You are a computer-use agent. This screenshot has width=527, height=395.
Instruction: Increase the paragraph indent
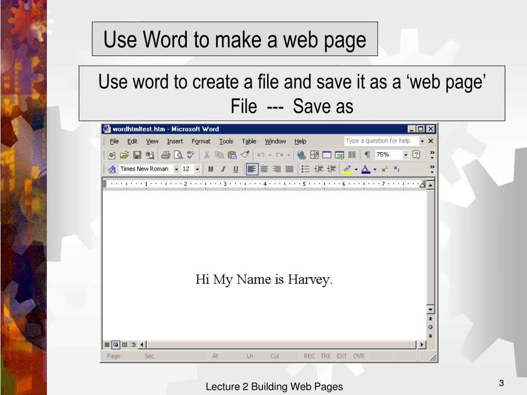pos(331,169)
